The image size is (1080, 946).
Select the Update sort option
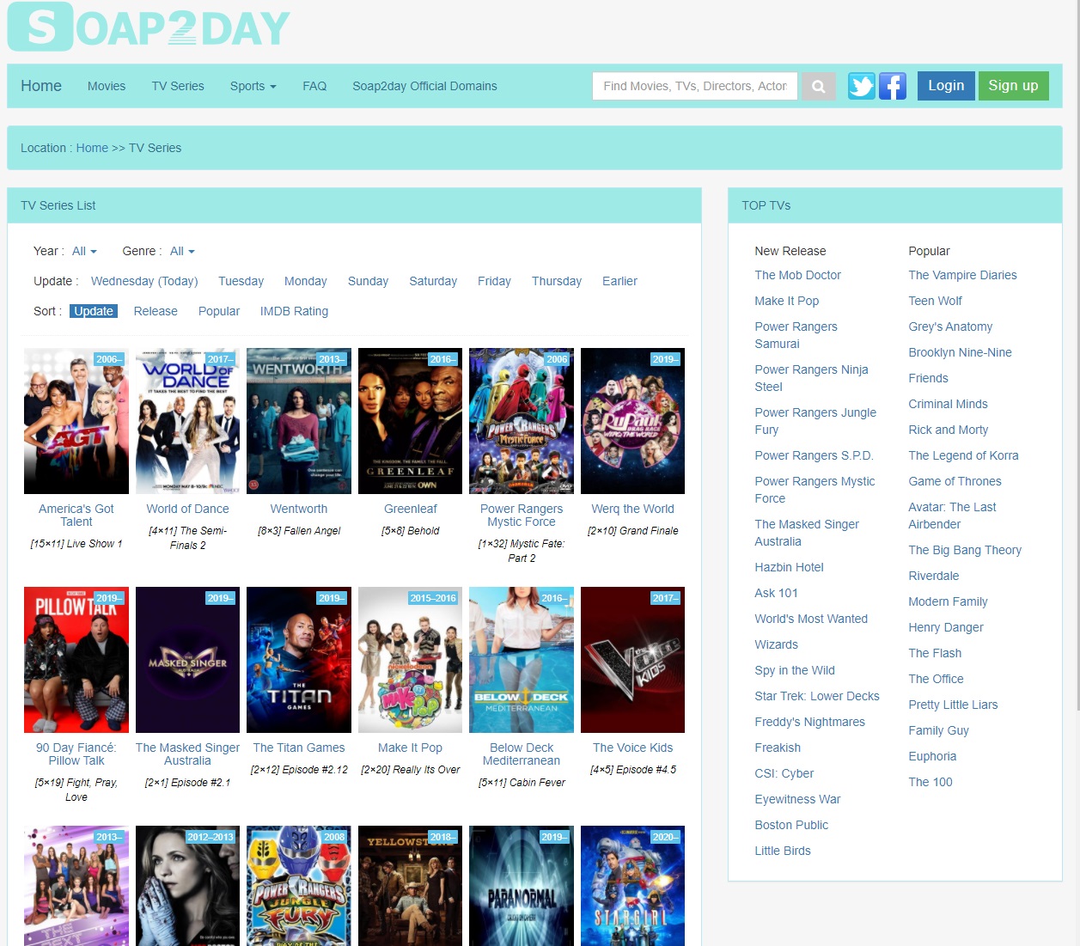(94, 311)
